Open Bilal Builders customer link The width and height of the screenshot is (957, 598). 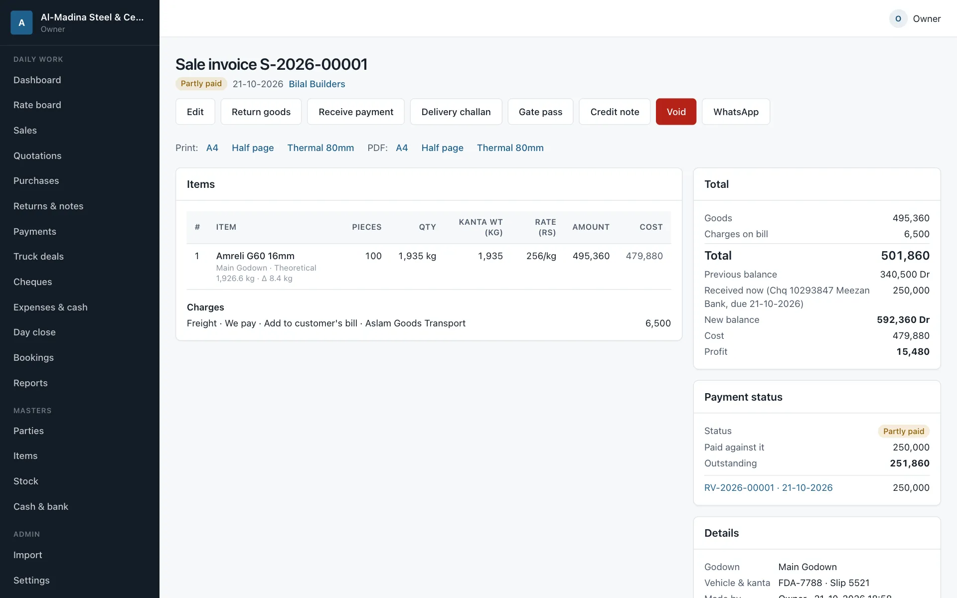317,84
